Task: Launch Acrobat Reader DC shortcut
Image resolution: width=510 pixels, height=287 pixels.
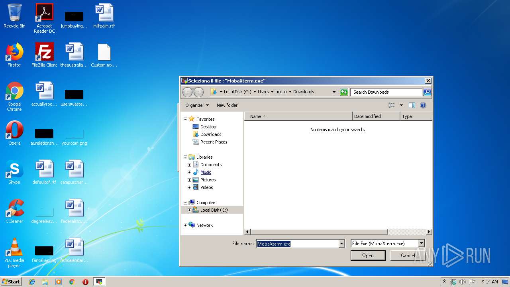Action: pyautogui.click(x=44, y=18)
